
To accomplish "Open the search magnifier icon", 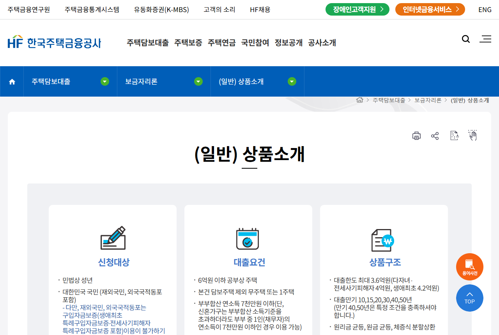I will [466, 39].
